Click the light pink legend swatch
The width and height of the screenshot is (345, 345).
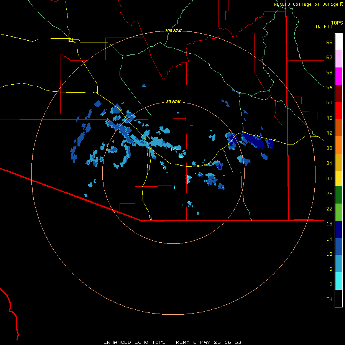tap(338, 59)
